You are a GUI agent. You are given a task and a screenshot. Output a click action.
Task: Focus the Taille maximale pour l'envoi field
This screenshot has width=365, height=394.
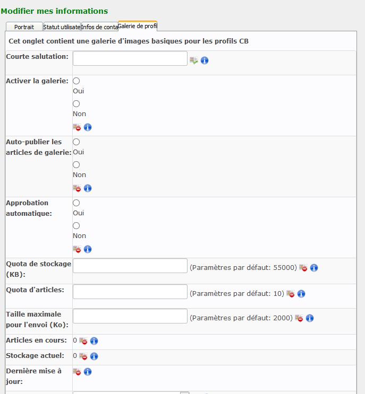pos(130,316)
